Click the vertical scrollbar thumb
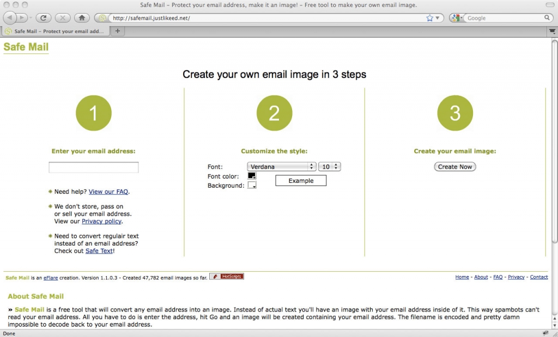 [x=555, y=142]
